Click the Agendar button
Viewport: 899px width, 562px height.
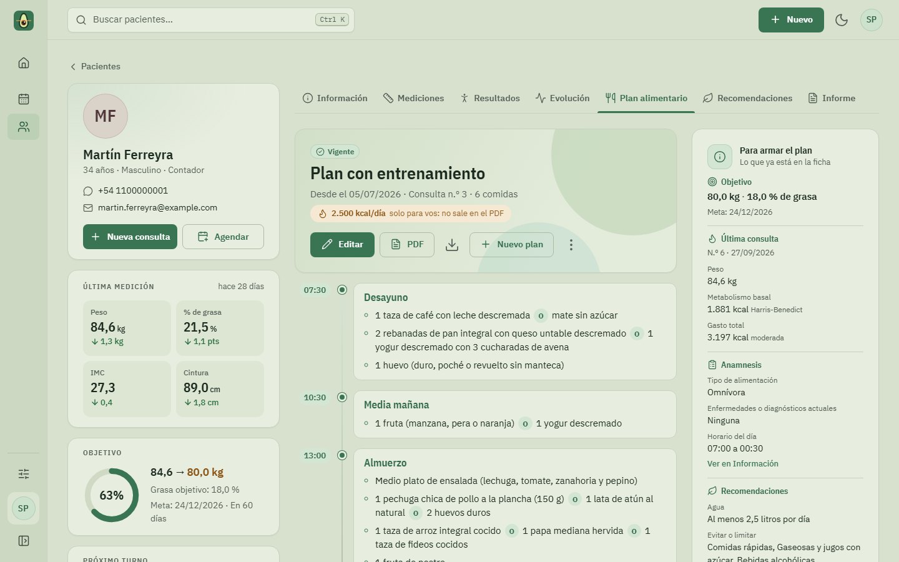(223, 237)
